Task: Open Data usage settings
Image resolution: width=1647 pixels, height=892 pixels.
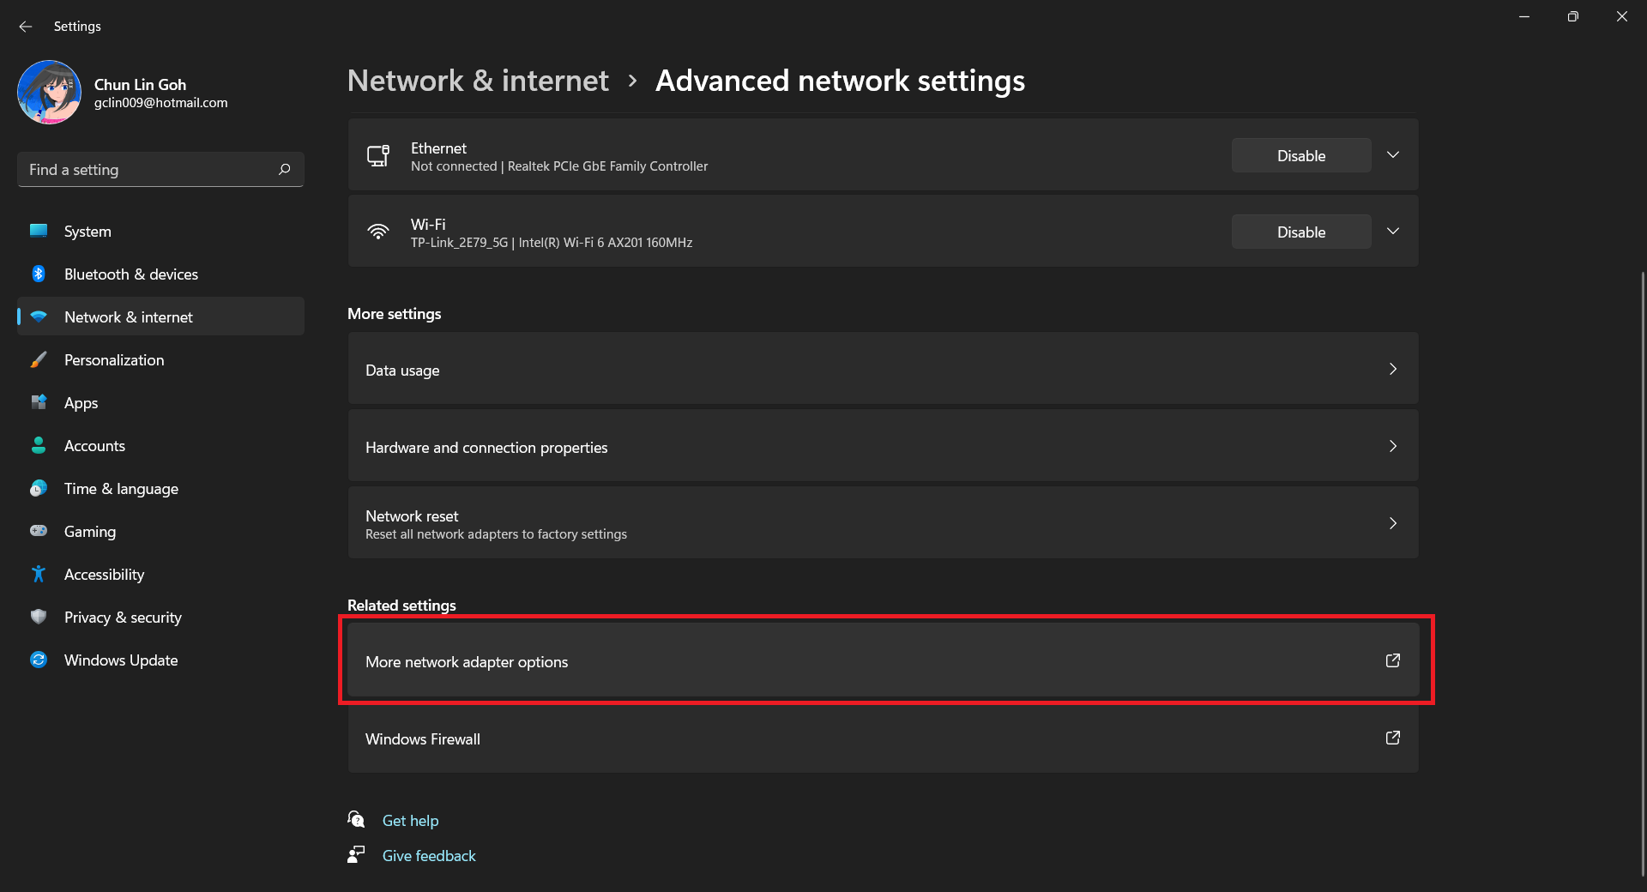Action: 882,370
